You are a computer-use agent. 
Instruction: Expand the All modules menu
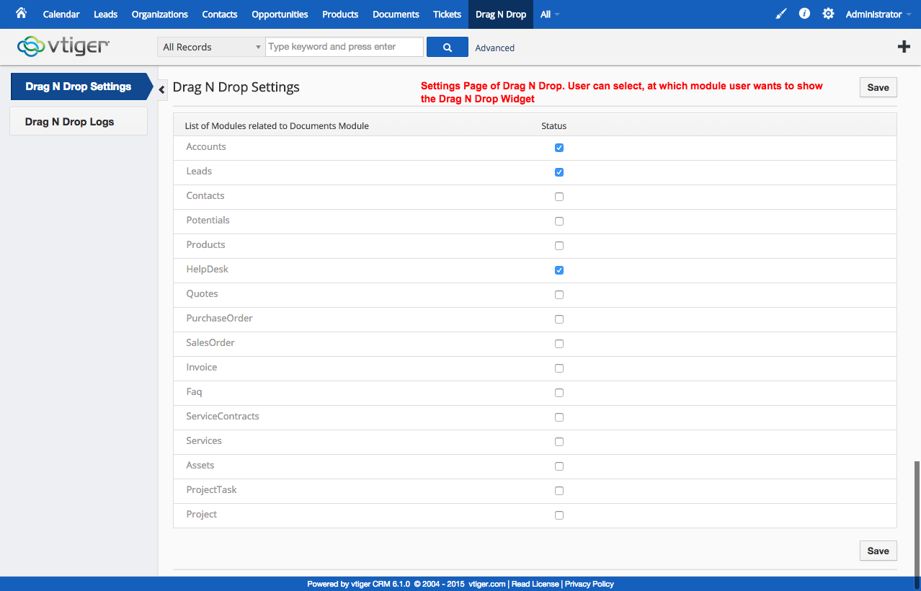tap(550, 14)
